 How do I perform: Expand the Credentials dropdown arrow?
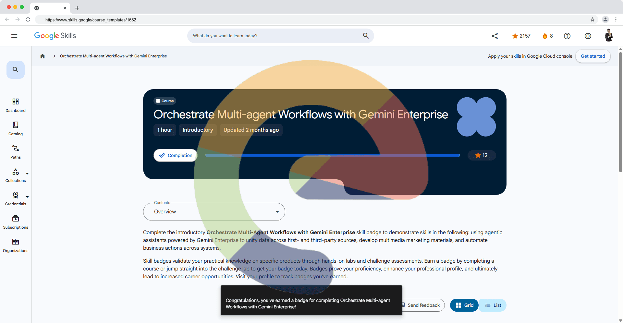coord(27,197)
